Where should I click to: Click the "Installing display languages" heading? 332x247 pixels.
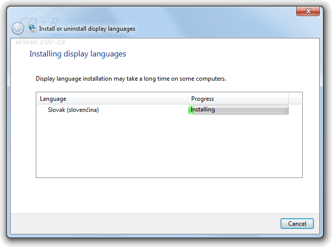point(78,53)
